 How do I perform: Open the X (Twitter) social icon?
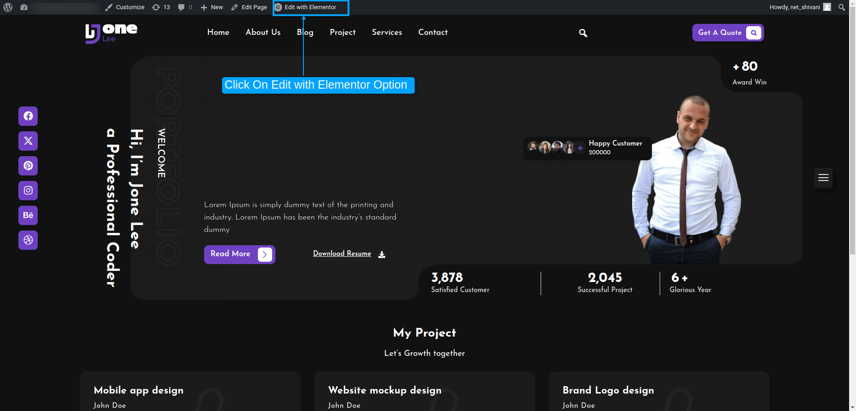28,141
